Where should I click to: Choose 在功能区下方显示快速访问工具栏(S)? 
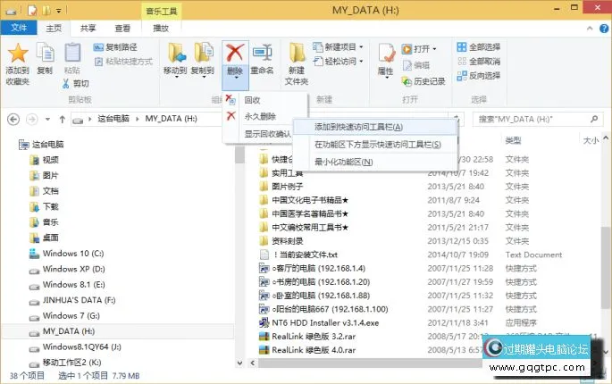coord(375,145)
